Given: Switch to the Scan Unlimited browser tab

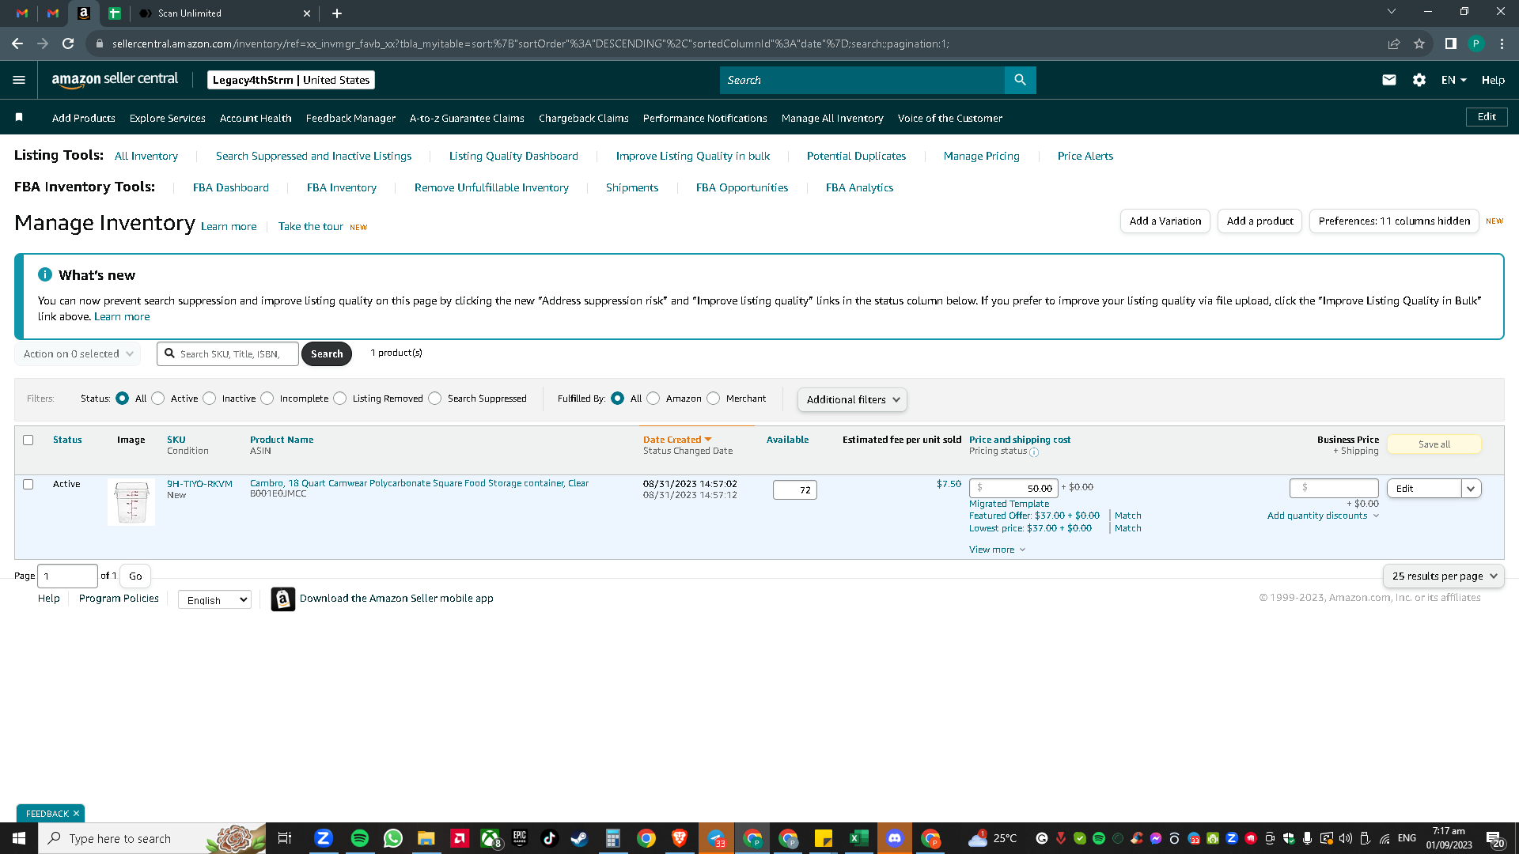Looking at the screenshot, I should 223,13.
